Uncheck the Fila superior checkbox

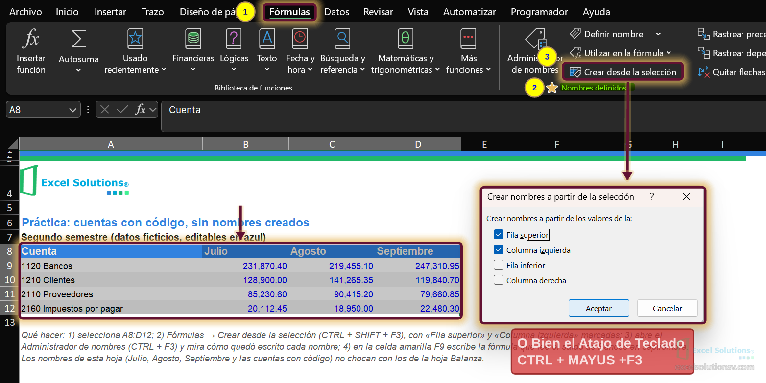tap(499, 235)
